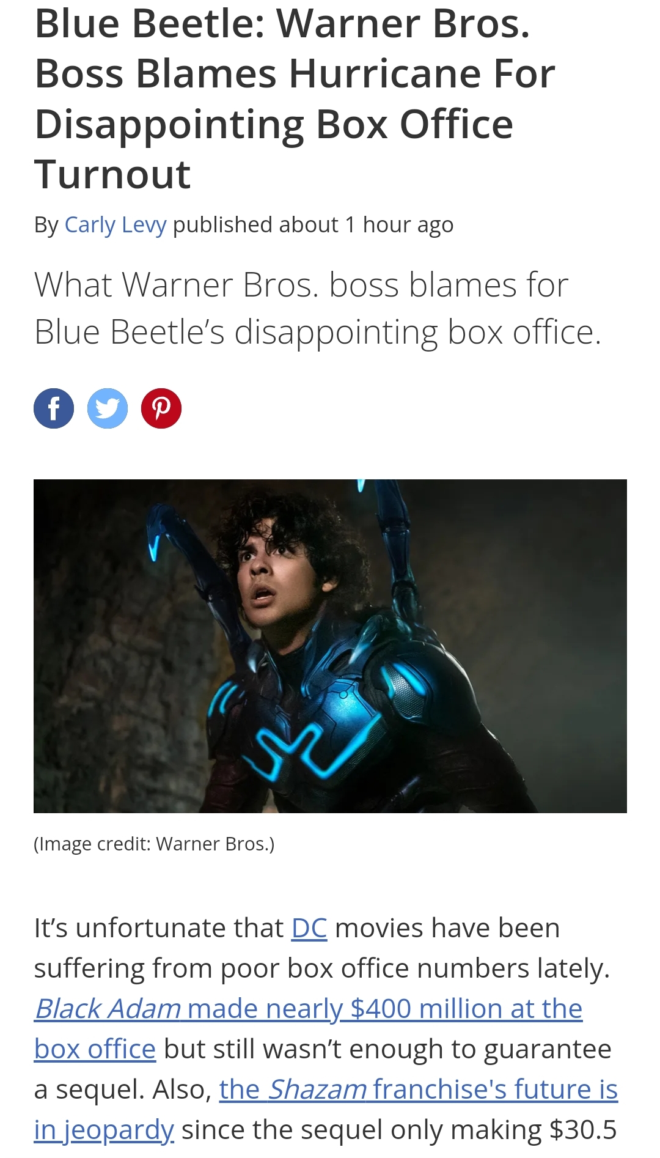Follow the 'box office' link text
Screen dimensions: 660x1158
point(95,1049)
